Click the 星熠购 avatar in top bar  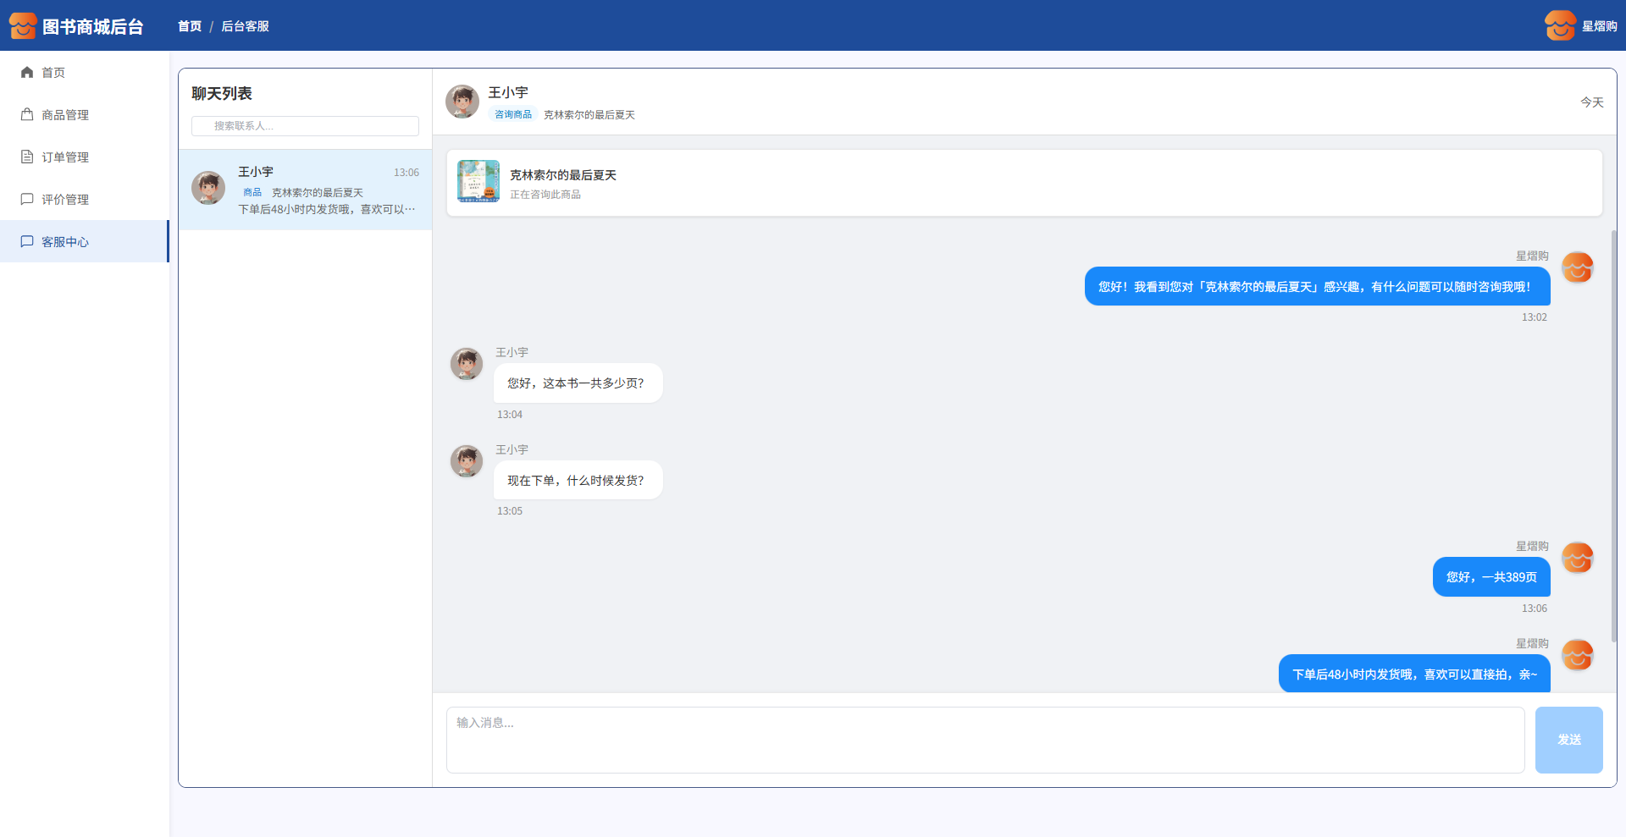click(1559, 26)
